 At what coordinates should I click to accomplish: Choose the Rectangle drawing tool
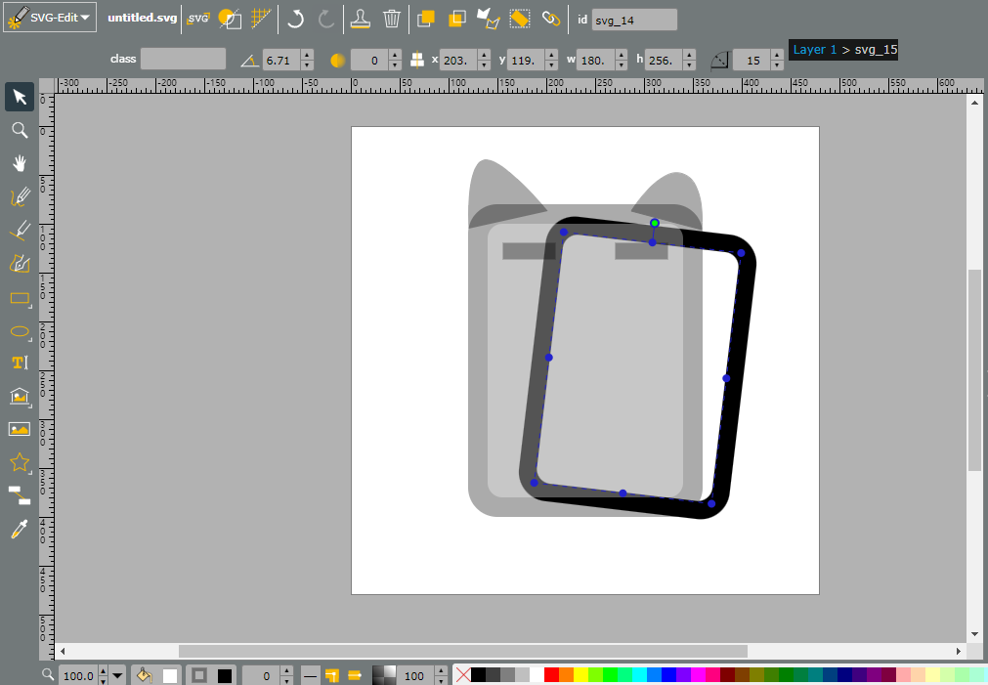20,298
